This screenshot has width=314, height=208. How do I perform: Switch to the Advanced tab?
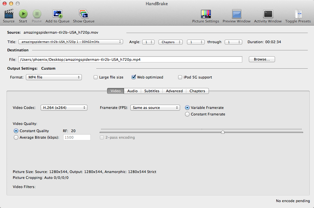click(175, 91)
